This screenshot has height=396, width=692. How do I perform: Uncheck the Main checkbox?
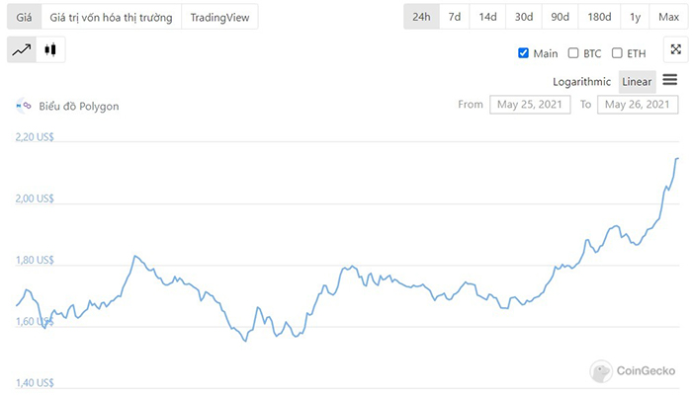[x=524, y=53]
